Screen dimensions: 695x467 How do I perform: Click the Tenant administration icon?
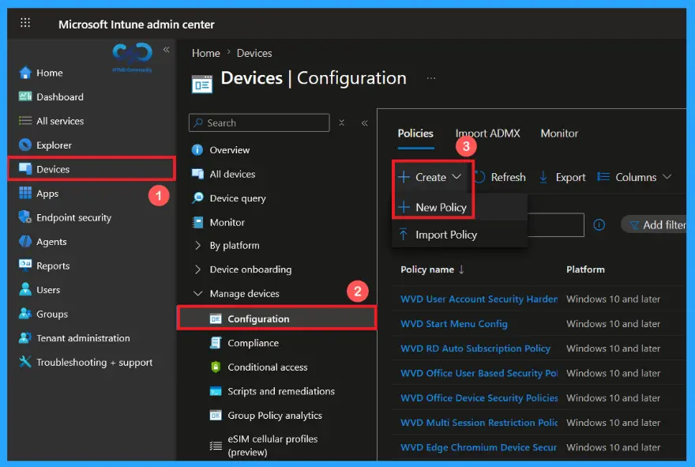tap(25, 337)
